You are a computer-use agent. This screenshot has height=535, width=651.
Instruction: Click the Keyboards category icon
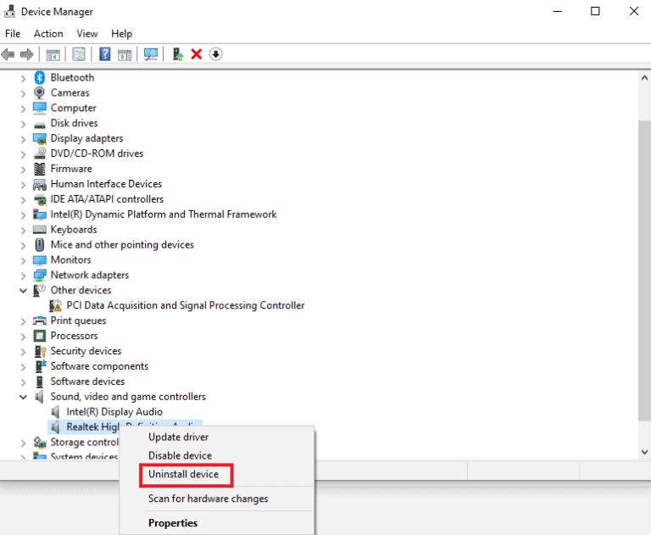[40, 230]
